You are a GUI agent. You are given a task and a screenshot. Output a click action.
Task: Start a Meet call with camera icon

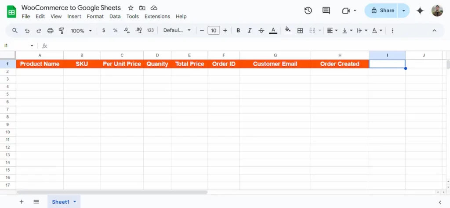[346, 11]
